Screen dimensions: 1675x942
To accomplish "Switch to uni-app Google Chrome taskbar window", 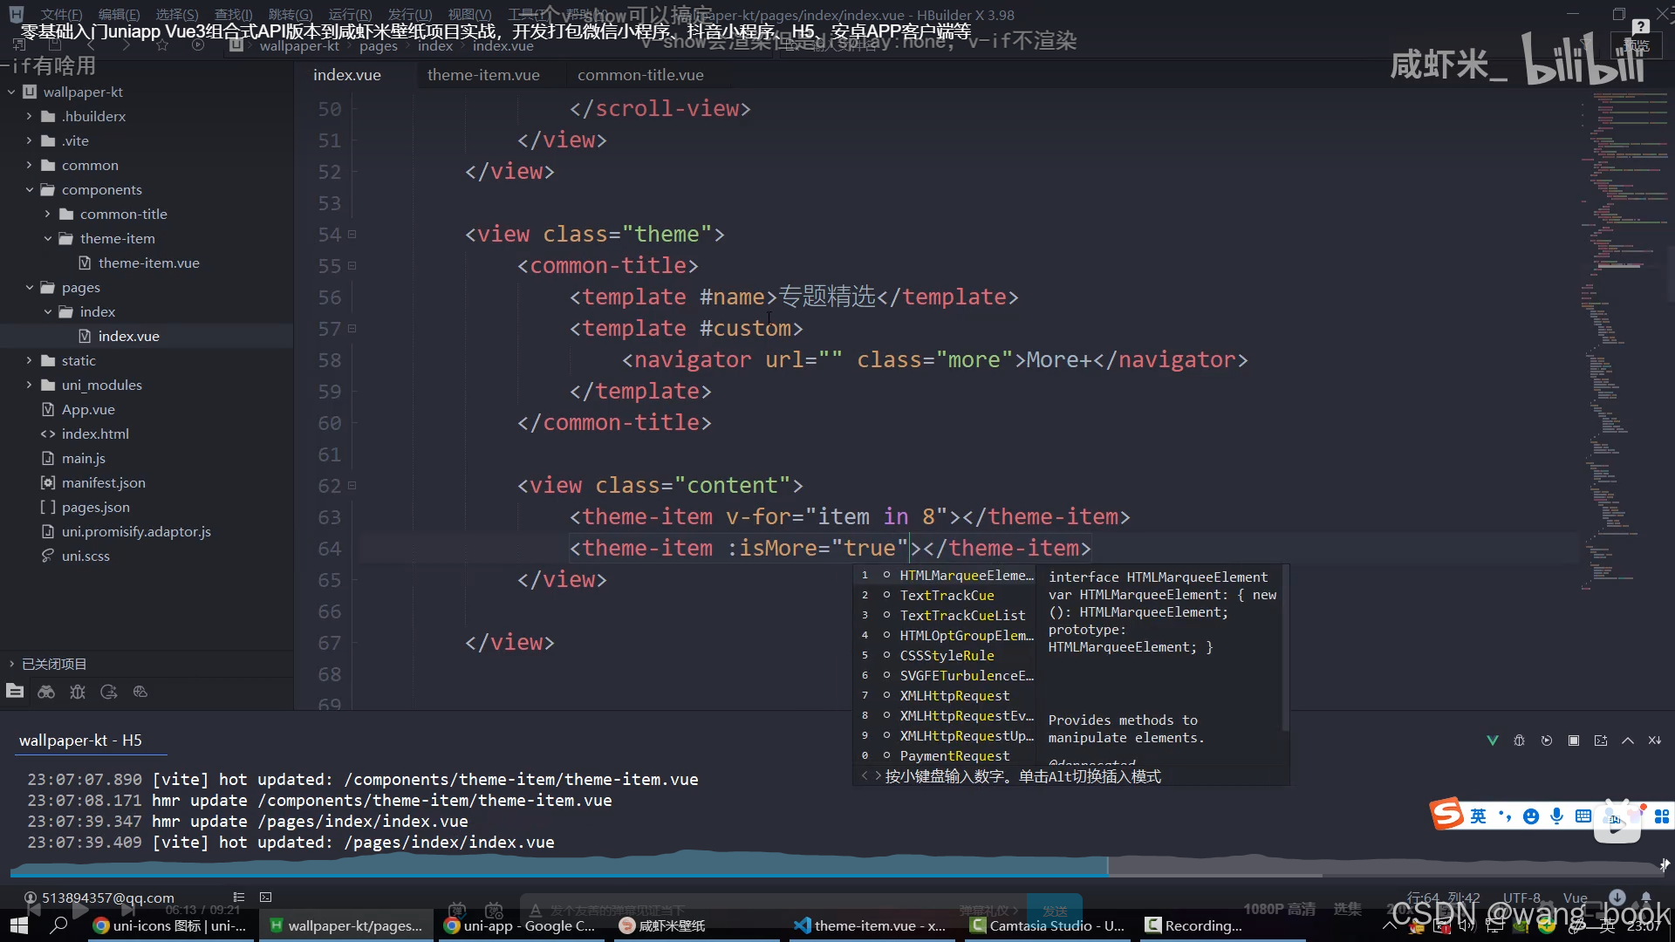I will click(520, 925).
